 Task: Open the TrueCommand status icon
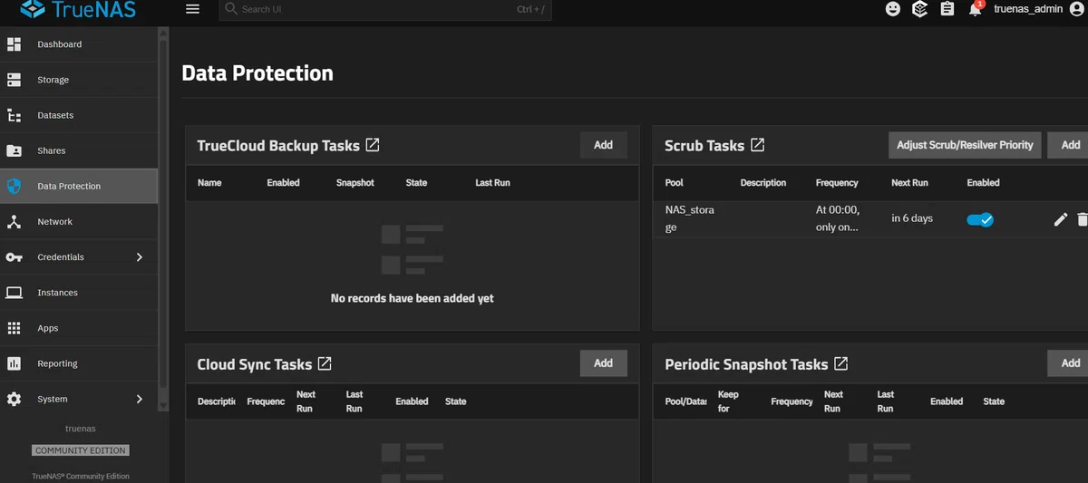tap(919, 9)
